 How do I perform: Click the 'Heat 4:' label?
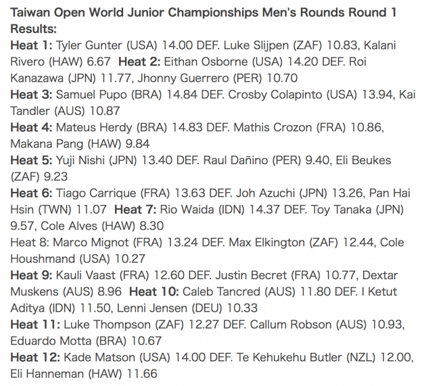click(x=31, y=128)
